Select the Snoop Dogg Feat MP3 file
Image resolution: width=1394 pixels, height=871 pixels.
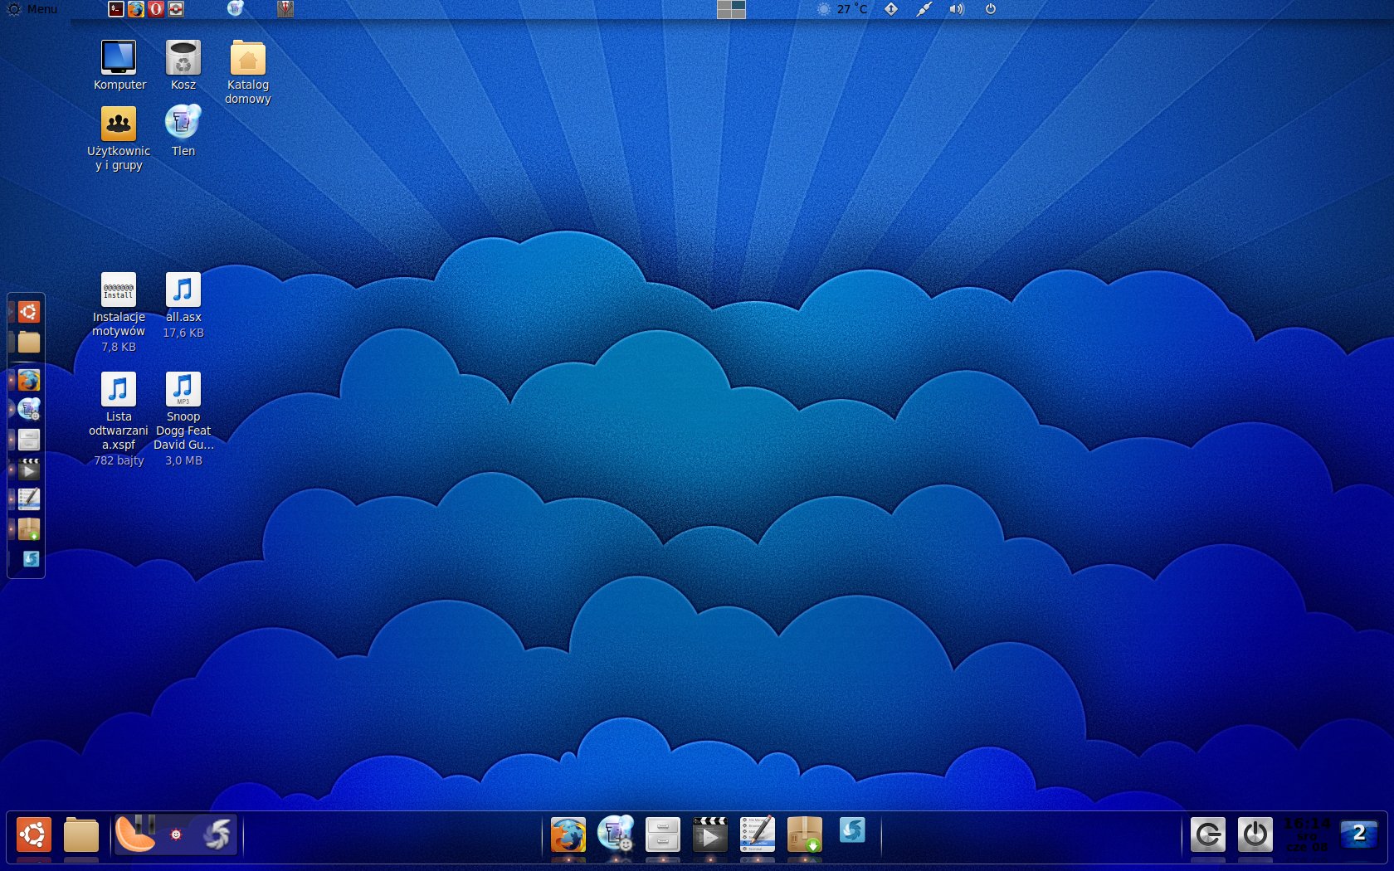click(x=183, y=419)
